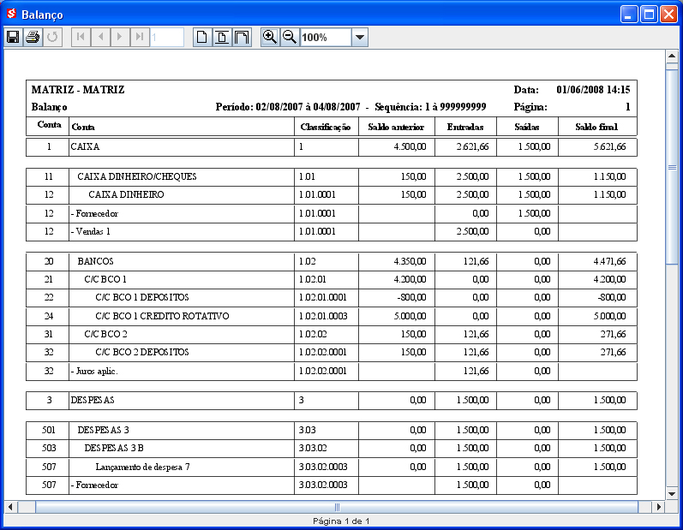Click the '-800,00' previous balance value
Image resolution: width=683 pixels, height=530 pixels.
pos(411,297)
